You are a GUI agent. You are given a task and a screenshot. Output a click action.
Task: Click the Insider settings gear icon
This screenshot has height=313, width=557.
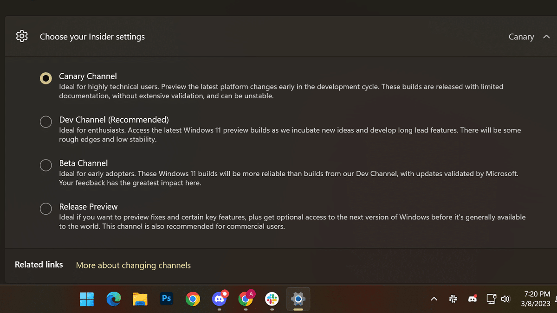tap(22, 36)
